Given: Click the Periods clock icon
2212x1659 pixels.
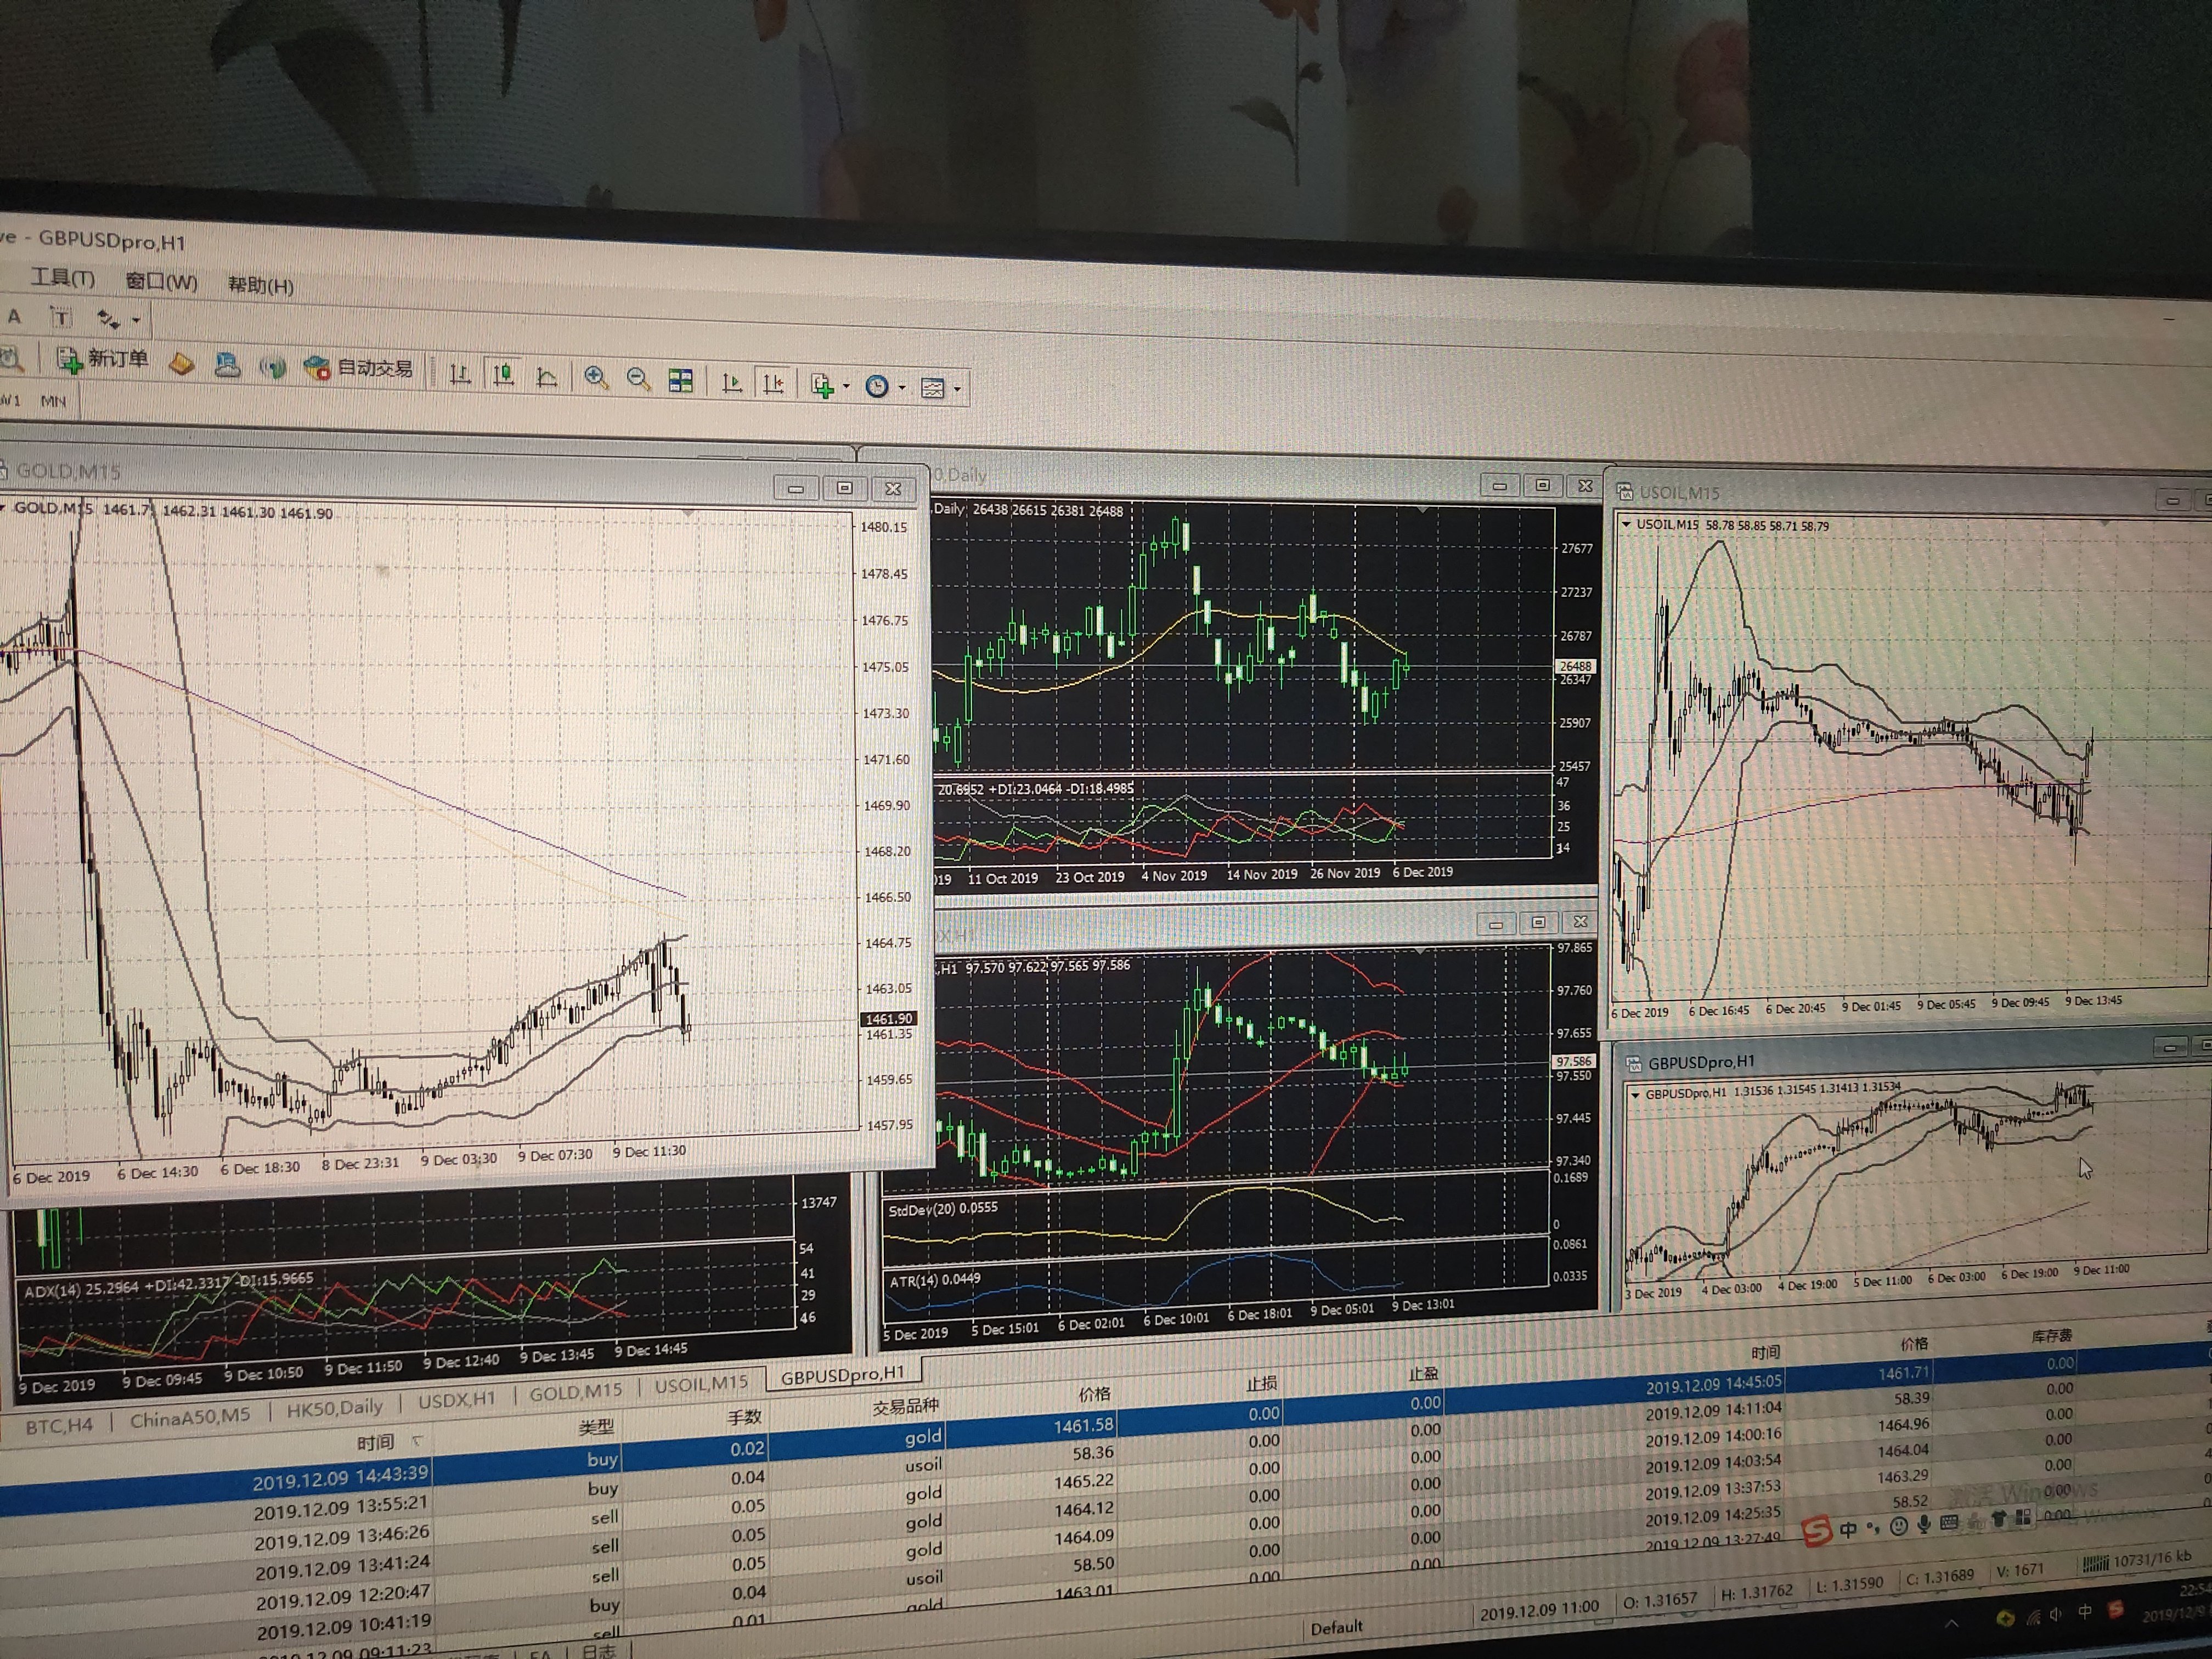Looking at the screenshot, I should pos(877,387).
